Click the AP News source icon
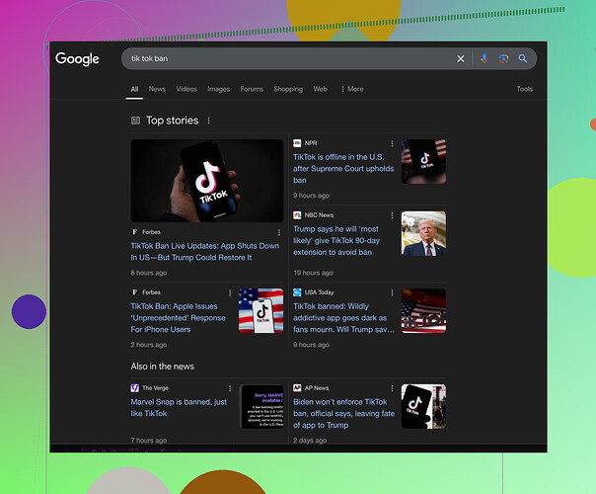Image resolution: width=596 pixels, height=494 pixels. (297, 388)
